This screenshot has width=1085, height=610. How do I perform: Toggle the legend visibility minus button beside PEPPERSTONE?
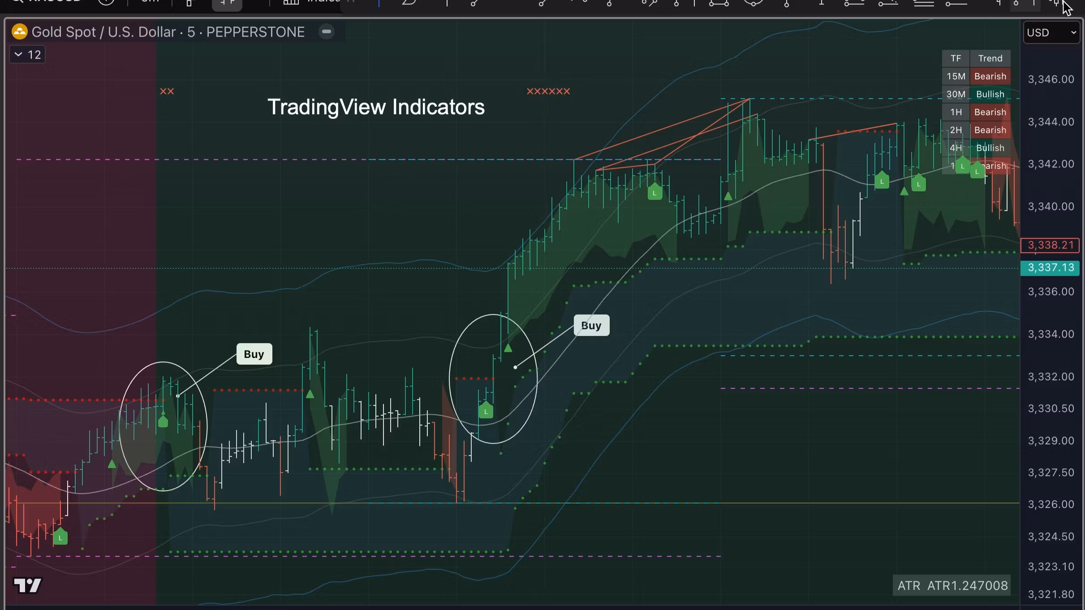point(327,32)
